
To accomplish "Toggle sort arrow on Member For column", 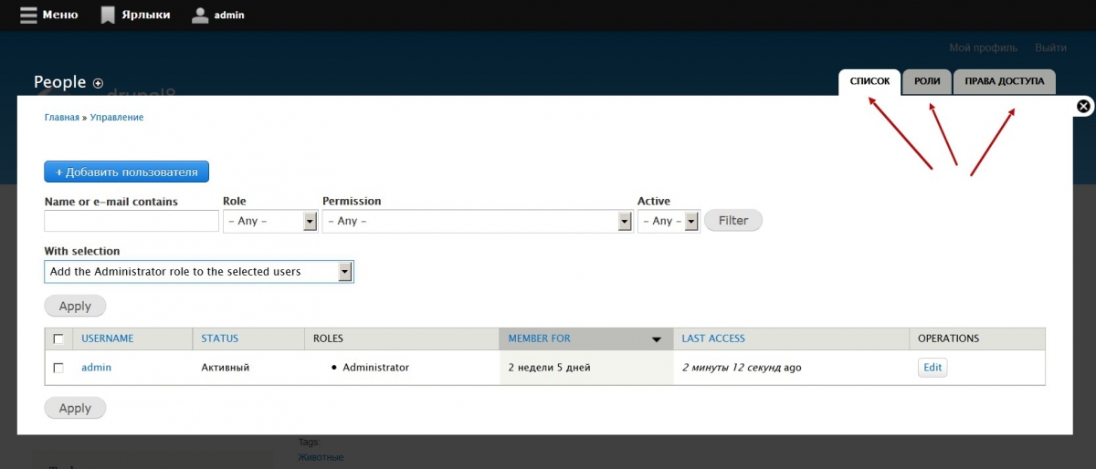I will [656, 339].
